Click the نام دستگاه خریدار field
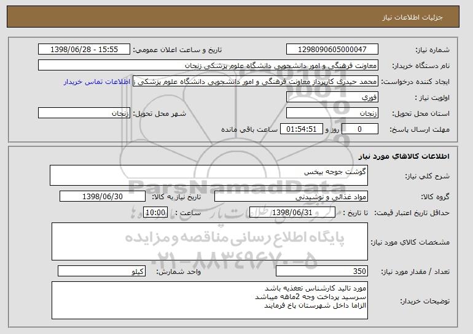The height and width of the screenshot is (334, 473). pos(208,66)
